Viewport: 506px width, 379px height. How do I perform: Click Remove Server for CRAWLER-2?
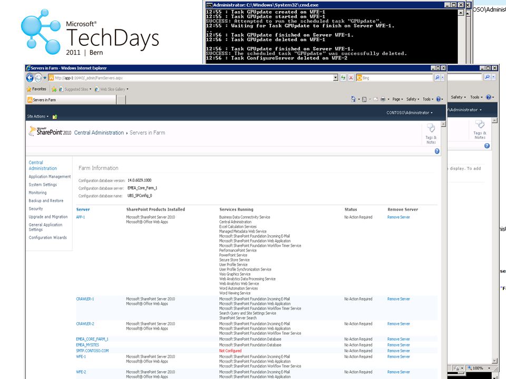(x=398, y=324)
